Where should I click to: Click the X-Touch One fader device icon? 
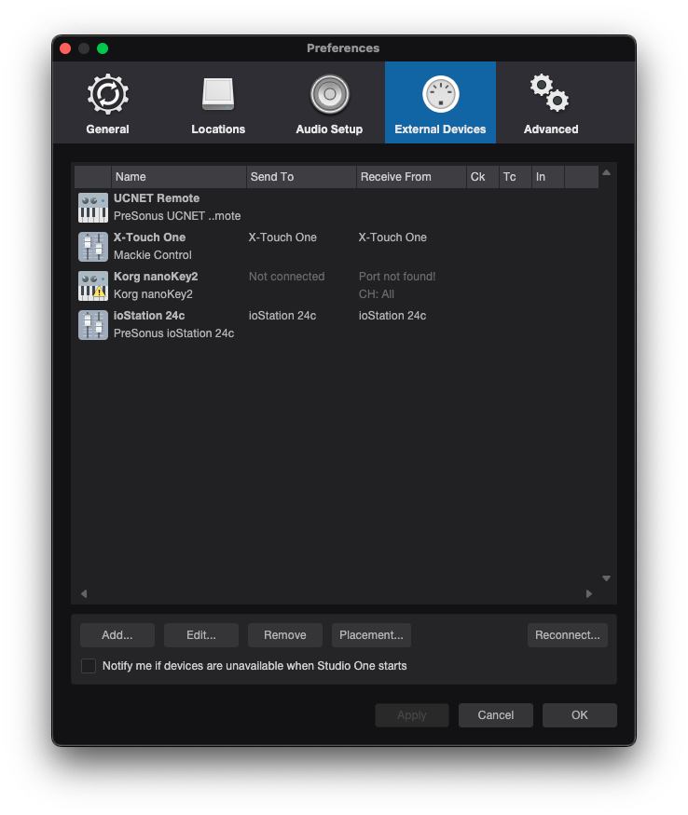pyautogui.click(x=93, y=247)
